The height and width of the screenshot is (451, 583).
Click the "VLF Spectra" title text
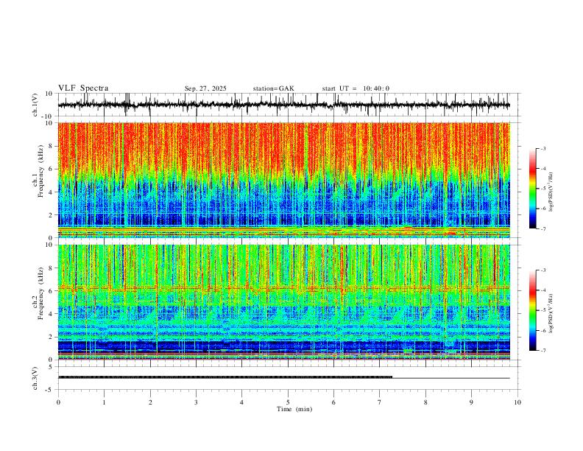point(83,88)
